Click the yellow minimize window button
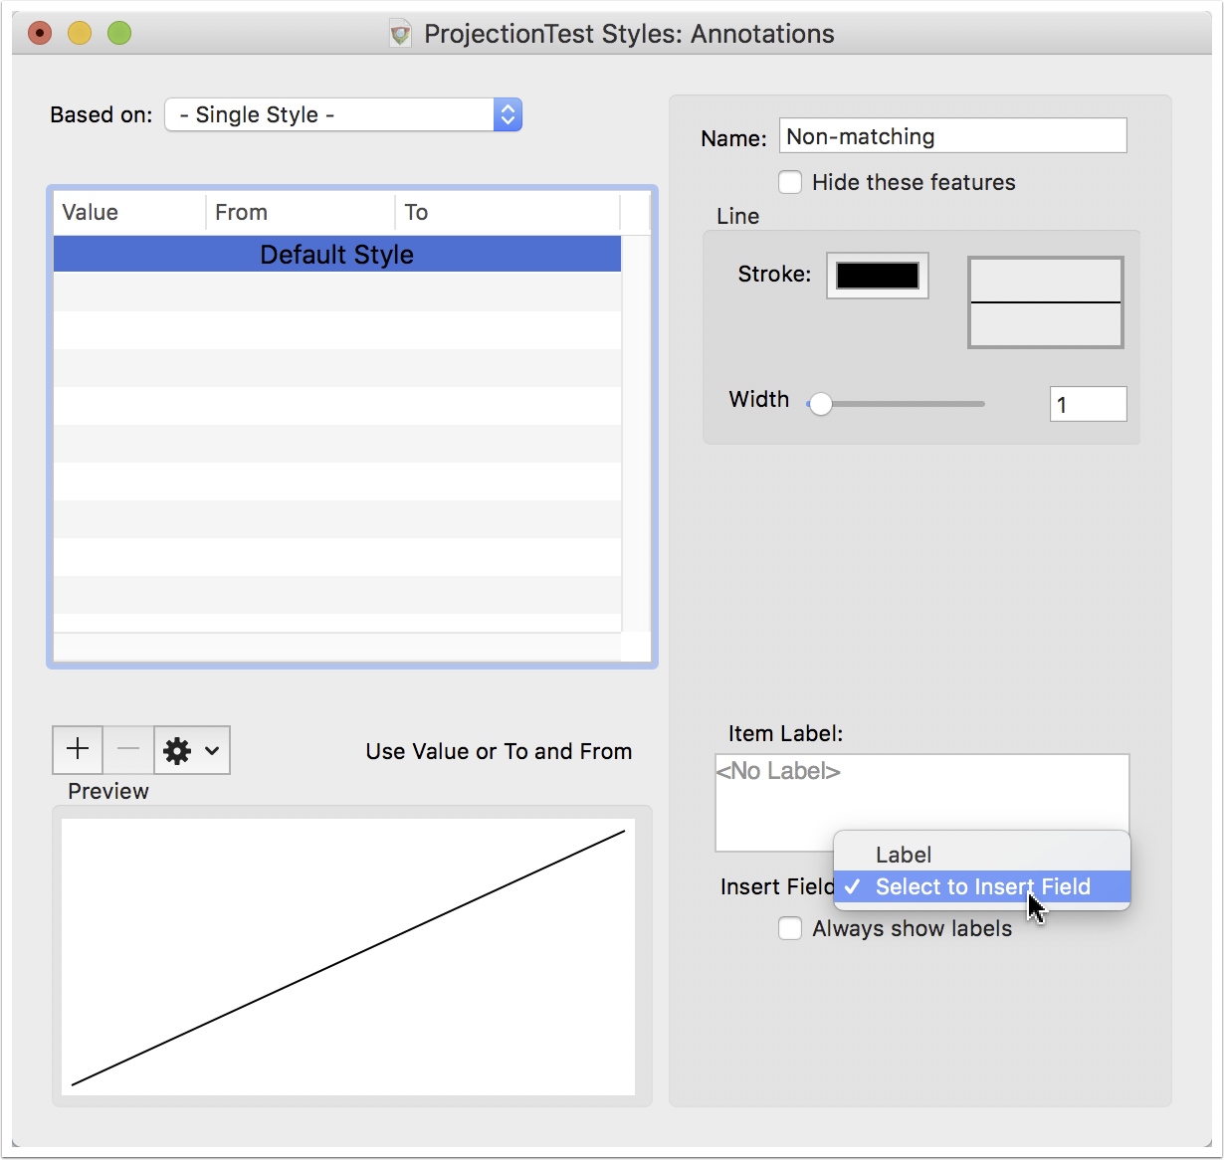Screen dimensions: 1224x1160 [80, 34]
